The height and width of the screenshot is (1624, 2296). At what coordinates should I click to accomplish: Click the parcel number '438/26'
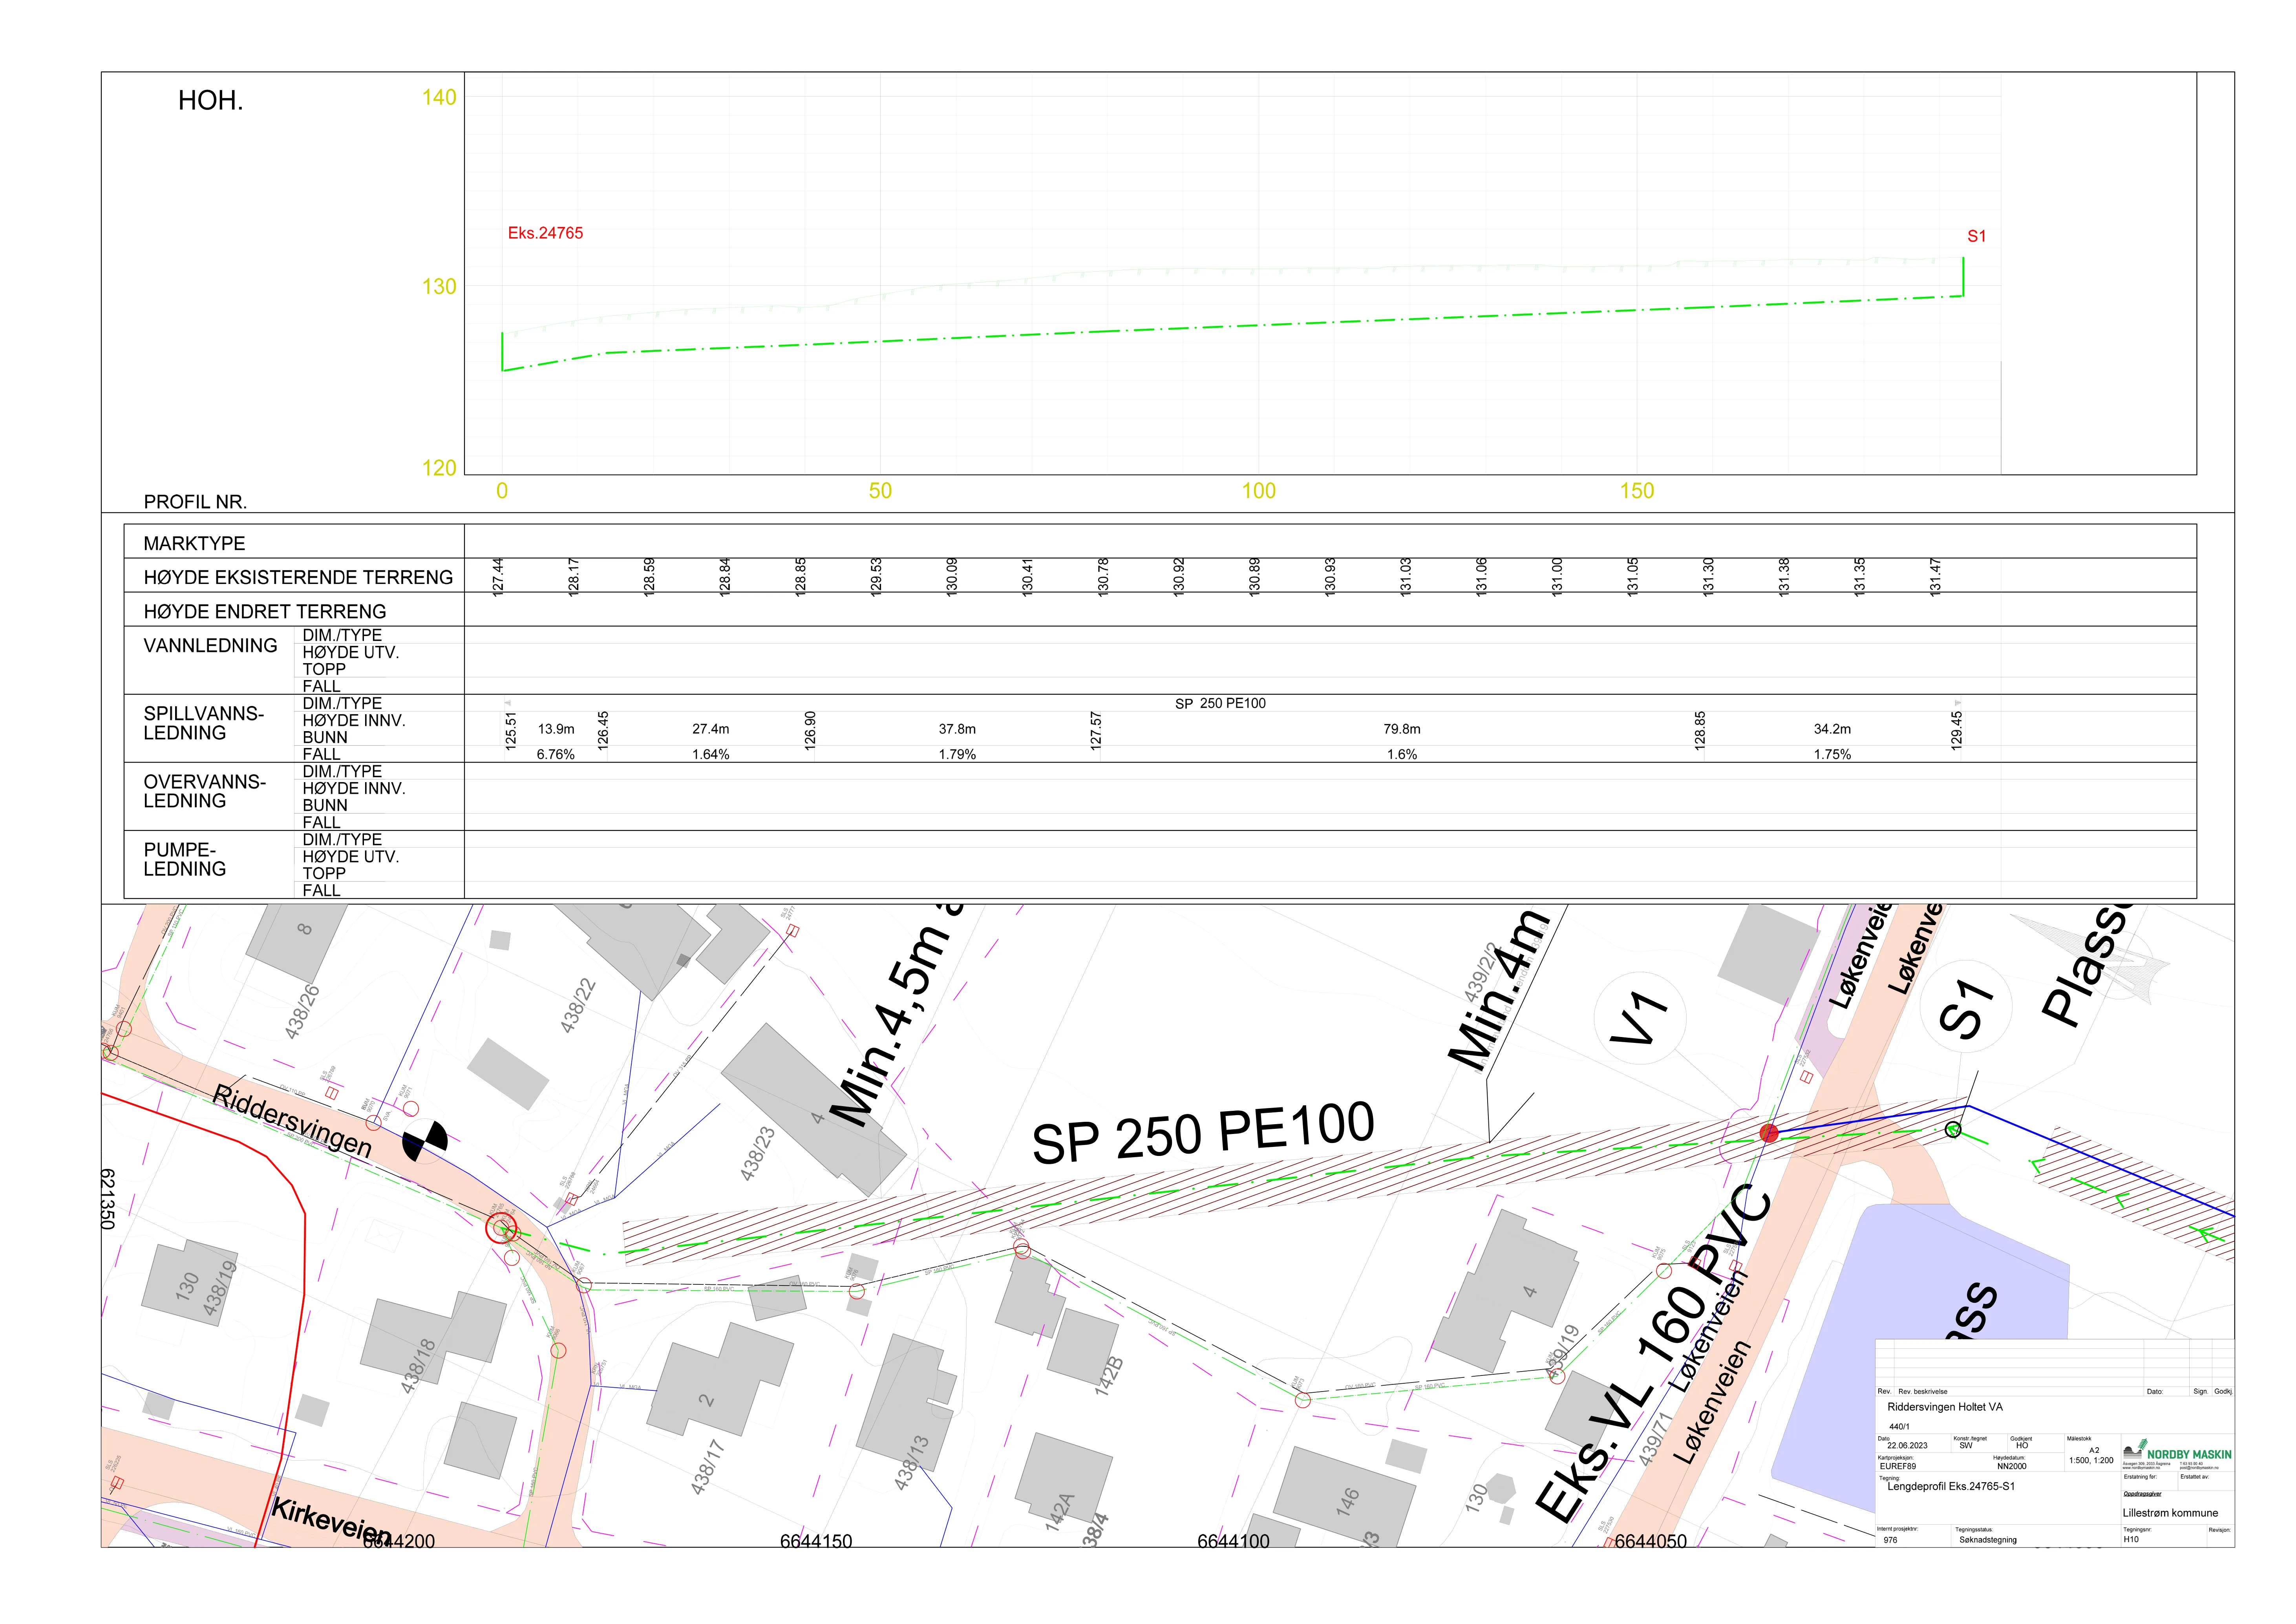point(302,1012)
